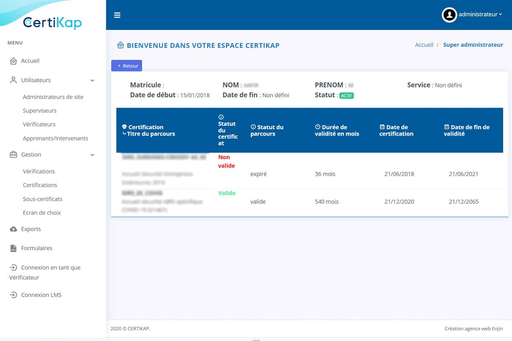Viewport: 512px width, 341px height.
Task: Collapse the Gestion submenu chevron
Action: (92, 155)
